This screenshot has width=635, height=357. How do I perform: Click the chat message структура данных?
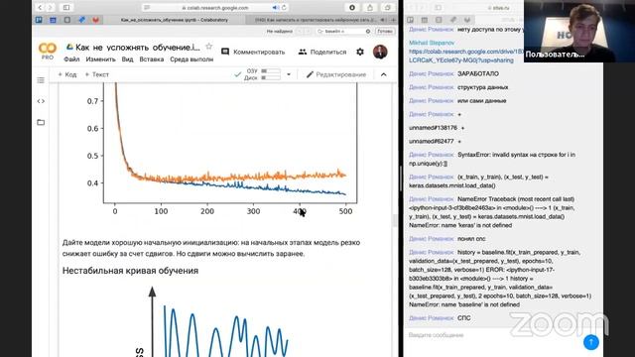click(x=483, y=87)
